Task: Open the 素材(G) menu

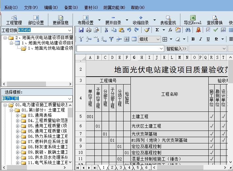Action: [91, 7]
